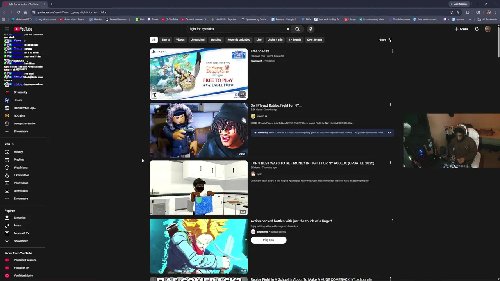Expand the video Summary dropdown arrow
This screenshot has width=500, height=281.
[x=389, y=133]
